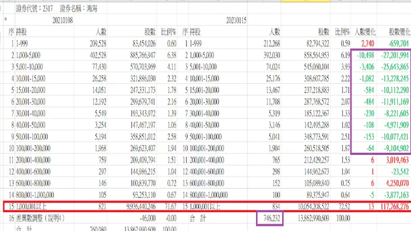Select the cell reading 13,467

point(273,90)
